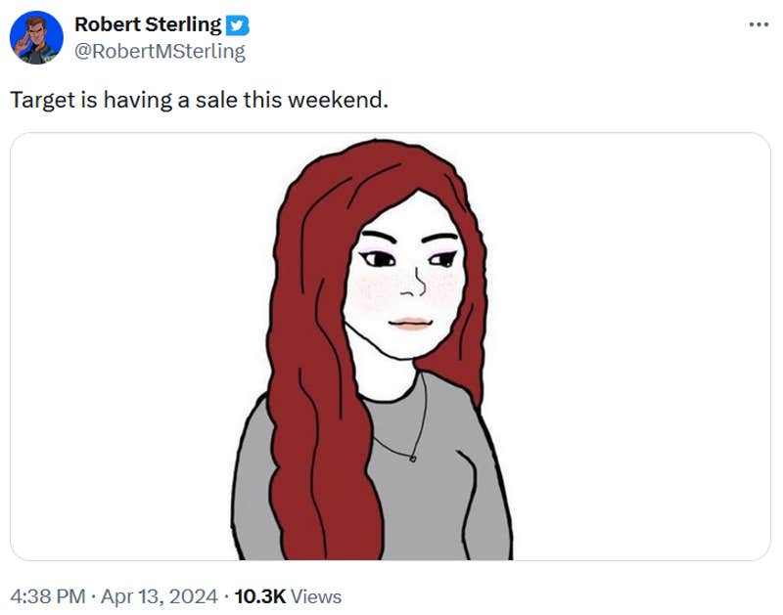Viewport: 783px width, 615px height.
Task: Click the necklace pendant in the image
Action: [413, 458]
